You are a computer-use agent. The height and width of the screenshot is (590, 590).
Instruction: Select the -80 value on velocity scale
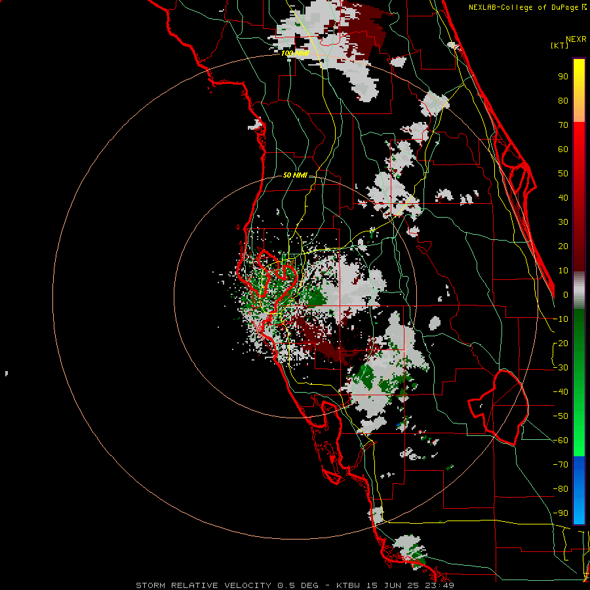click(560, 489)
